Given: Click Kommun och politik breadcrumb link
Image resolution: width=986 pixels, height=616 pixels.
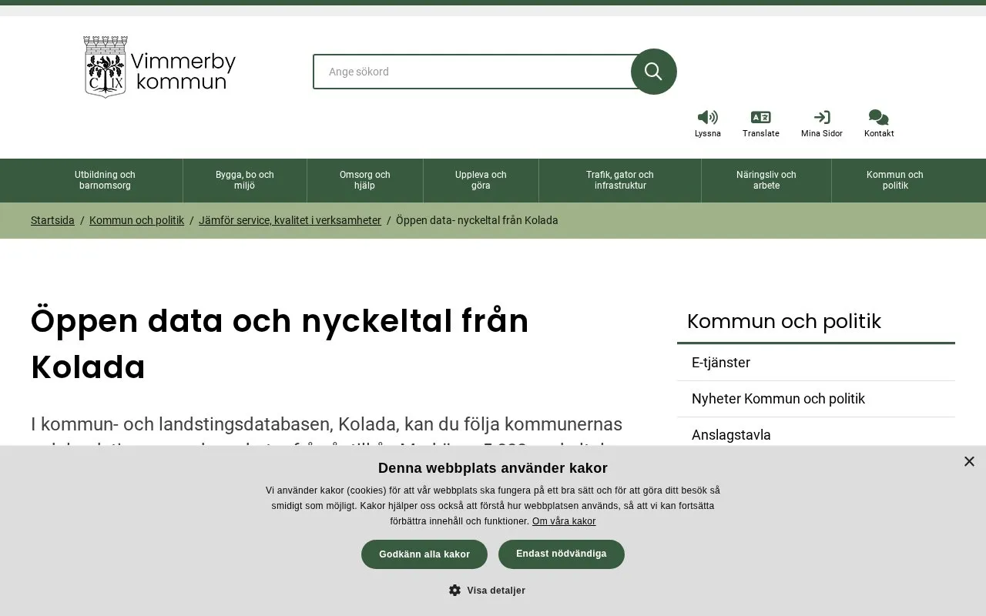Looking at the screenshot, I should [136, 220].
